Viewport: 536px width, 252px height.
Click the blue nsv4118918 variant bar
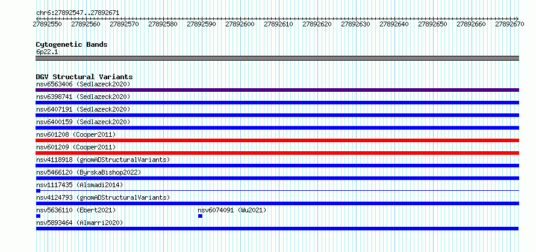[277, 166]
